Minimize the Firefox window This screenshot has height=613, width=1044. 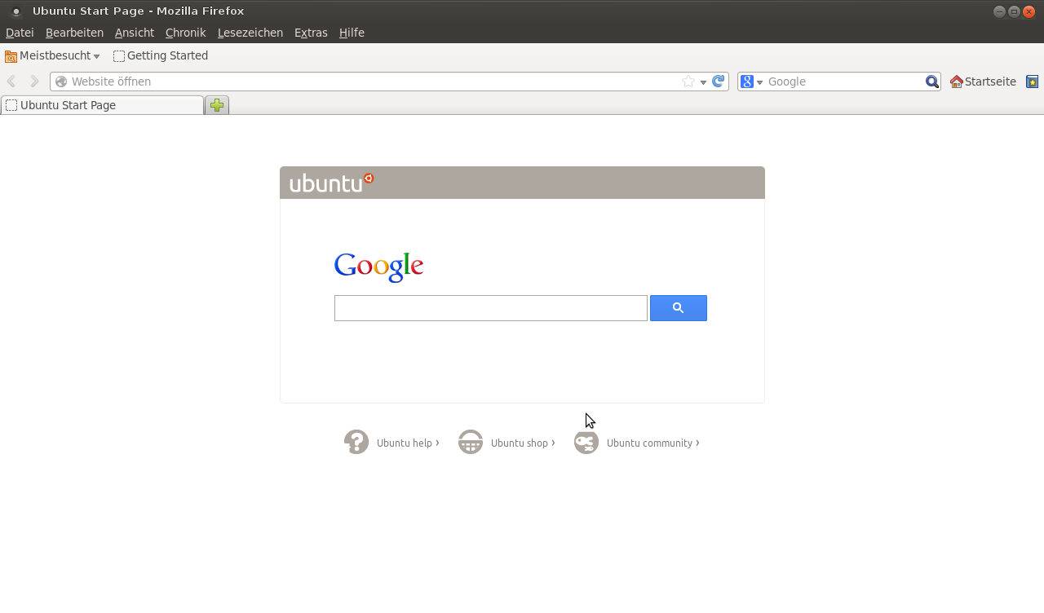(x=999, y=11)
